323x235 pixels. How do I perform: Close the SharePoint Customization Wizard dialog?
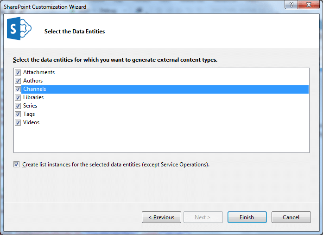309,5
